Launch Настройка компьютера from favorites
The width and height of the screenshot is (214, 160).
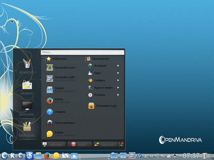[61, 68]
